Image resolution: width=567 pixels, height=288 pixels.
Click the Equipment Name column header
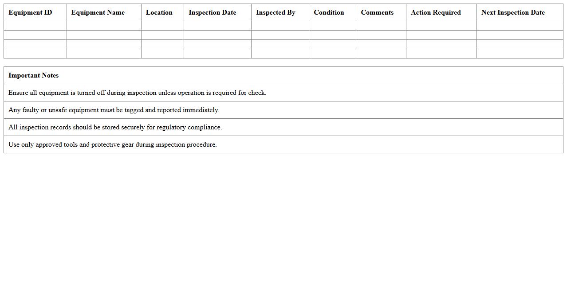[98, 12]
